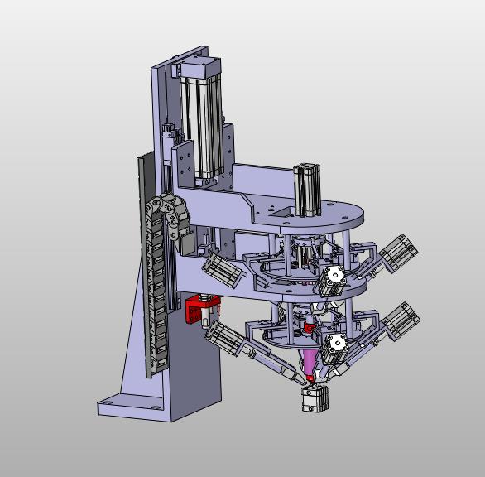Select the pink conical nozzle part

(310, 361)
